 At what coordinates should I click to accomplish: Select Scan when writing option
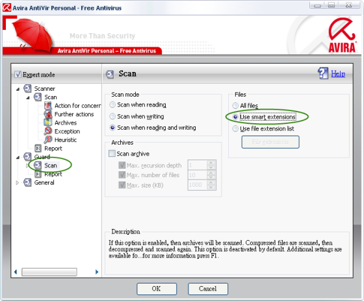pos(112,116)
